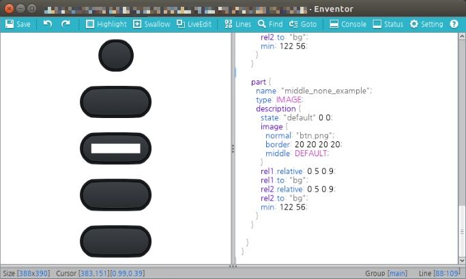The width and height of the screenshot is (466, 279).
Task: Click the border value 20 20 20 20
Action: coord(317,145)
